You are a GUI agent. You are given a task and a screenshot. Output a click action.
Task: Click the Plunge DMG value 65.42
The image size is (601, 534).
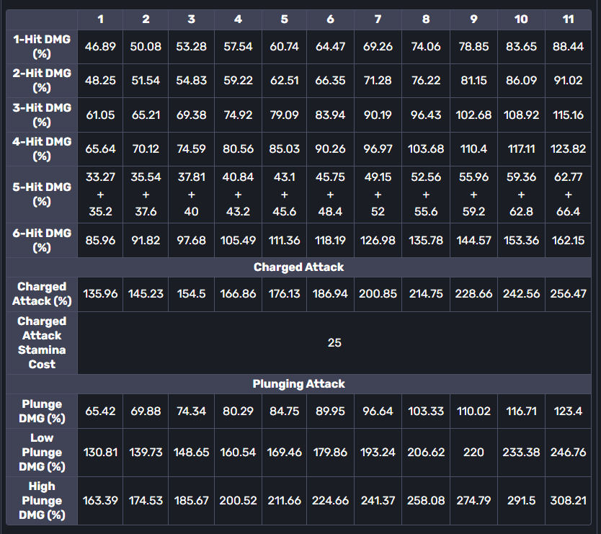tap(100, 411)
